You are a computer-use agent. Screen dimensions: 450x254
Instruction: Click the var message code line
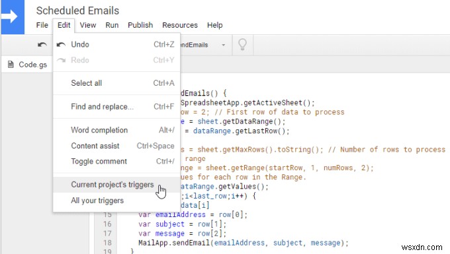(x=182, y=234)
